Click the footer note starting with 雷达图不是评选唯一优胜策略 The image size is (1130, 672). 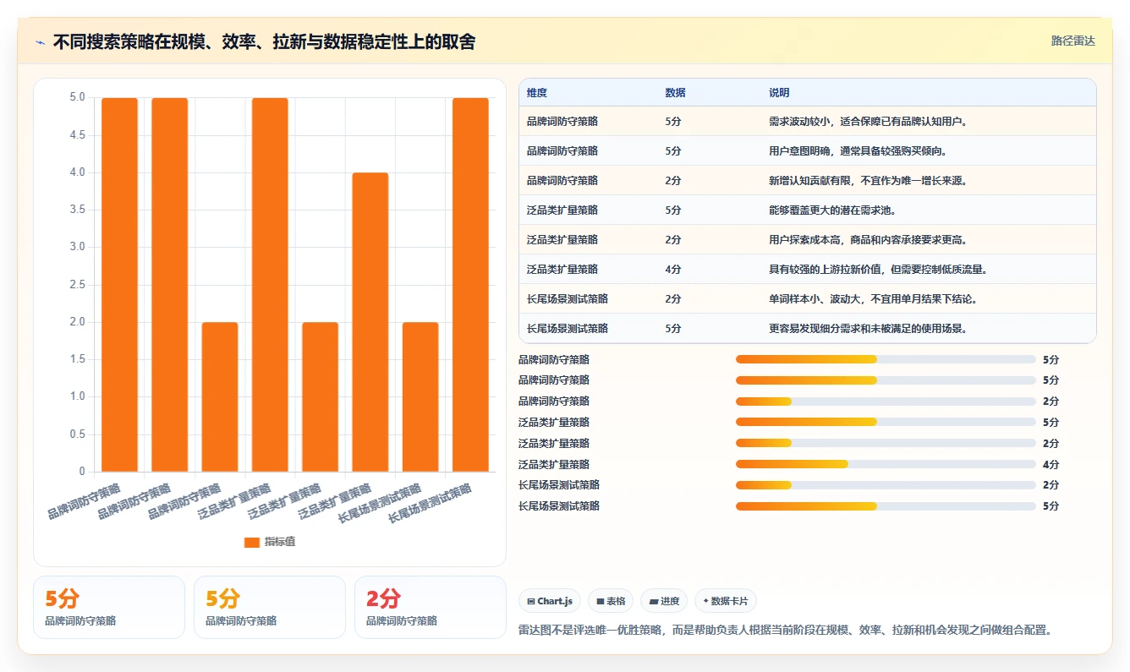[784, 630]
